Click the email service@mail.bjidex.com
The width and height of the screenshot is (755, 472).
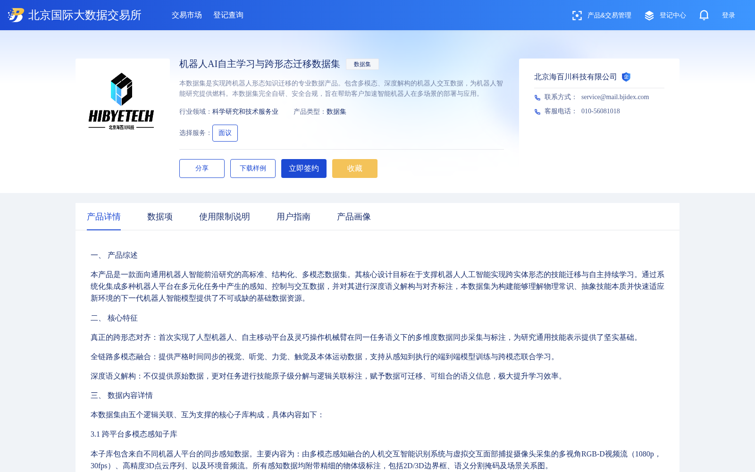(x=615, y=97)
